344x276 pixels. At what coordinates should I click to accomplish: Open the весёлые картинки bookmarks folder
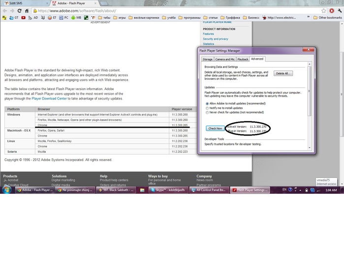144,18
